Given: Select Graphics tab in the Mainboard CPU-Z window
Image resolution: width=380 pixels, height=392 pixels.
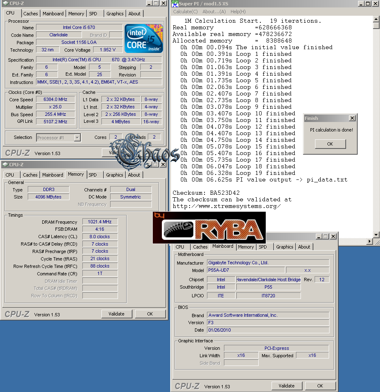Looking at the screenshot, I should tap(285, 247).
